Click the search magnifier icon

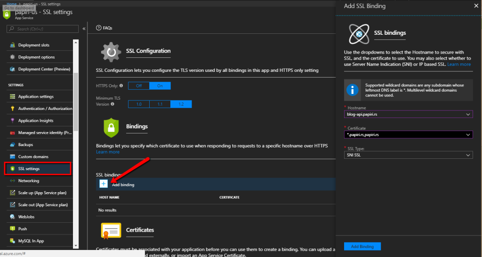point(12,29)
